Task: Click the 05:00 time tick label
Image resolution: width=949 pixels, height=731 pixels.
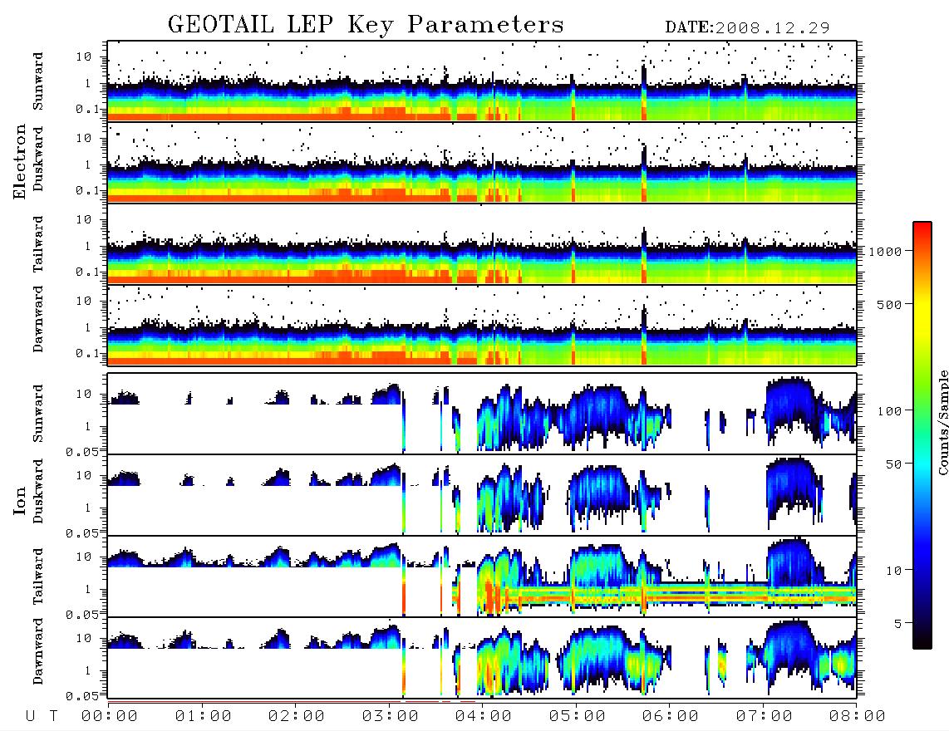Action: click(578, 716)
